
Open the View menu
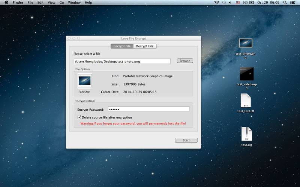coord(51,3)
